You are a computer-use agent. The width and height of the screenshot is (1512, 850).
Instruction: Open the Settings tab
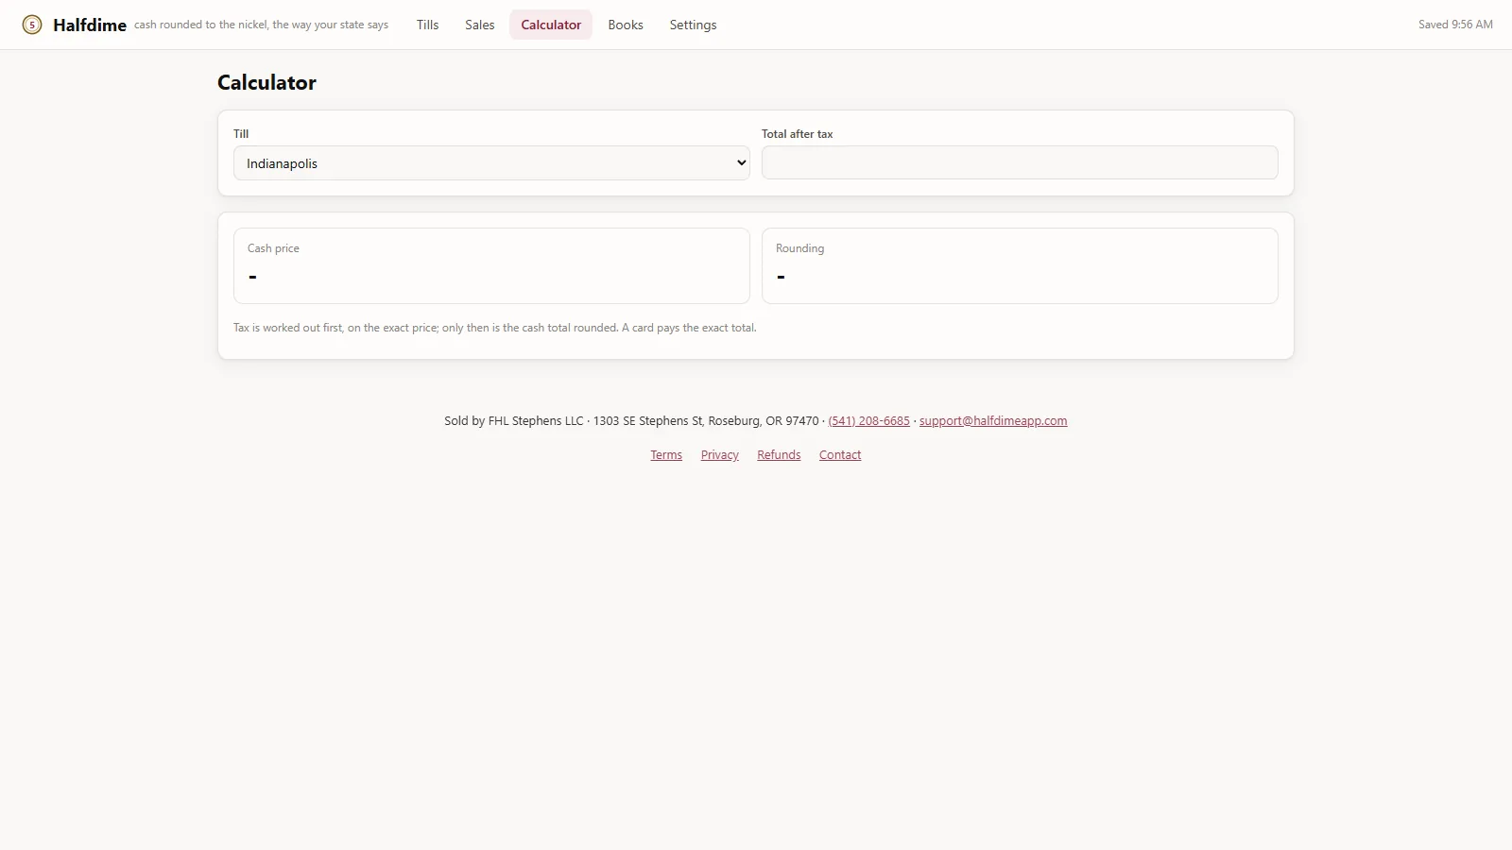coord(693,25)
